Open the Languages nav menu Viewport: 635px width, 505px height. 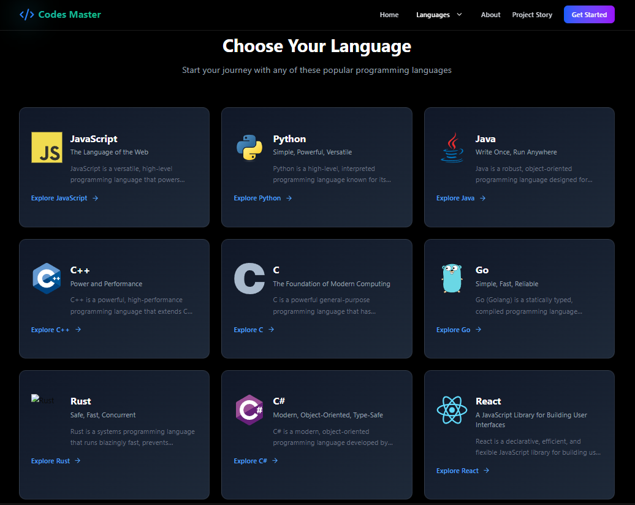click(433, 15)
